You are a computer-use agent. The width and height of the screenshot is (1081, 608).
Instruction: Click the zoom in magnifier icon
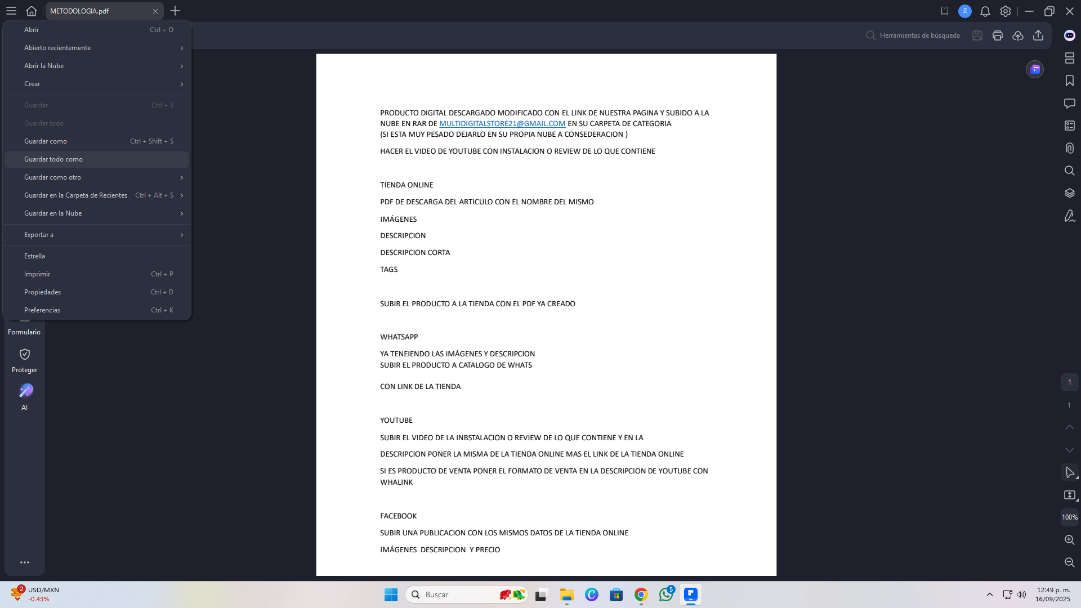[x=1069, y=539]
